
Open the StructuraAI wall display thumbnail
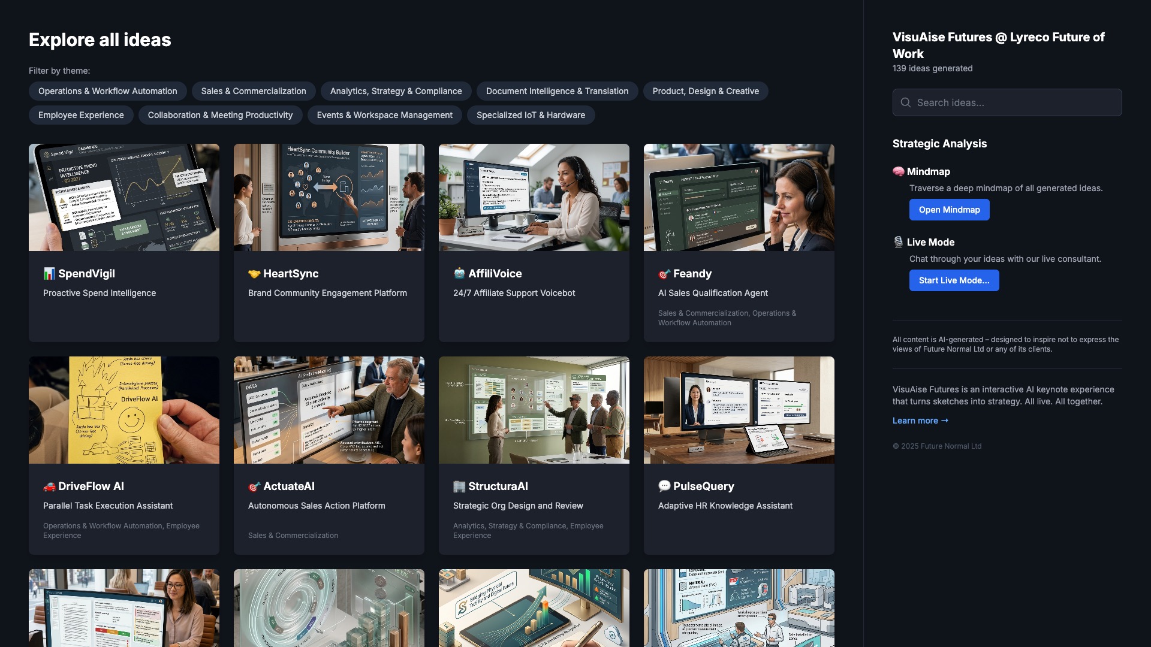pyautogui.click(x=534, y=410)
